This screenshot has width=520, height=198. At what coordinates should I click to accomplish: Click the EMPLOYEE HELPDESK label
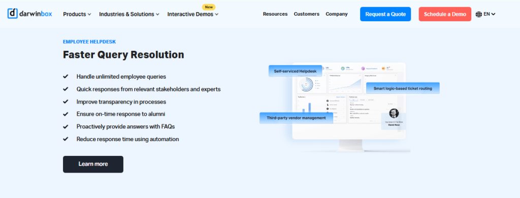point(89,42)
